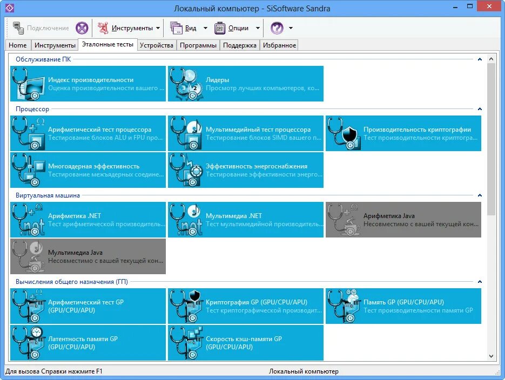
Task: Click the Эффективность энергоснабжения icon
Action: pyautogui.click(x=186, y=170)
